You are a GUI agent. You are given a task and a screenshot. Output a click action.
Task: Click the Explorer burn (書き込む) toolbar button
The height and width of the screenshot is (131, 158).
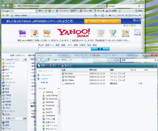(x=67, y=66)
